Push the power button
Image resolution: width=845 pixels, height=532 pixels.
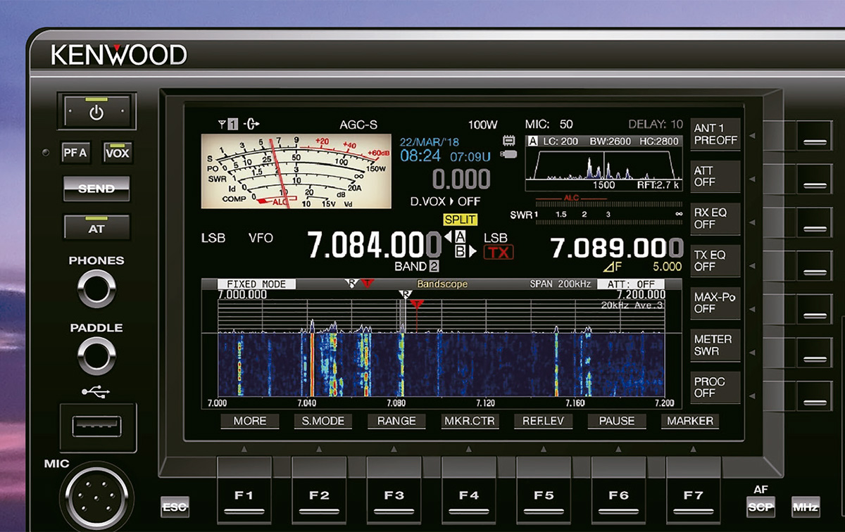96,110
